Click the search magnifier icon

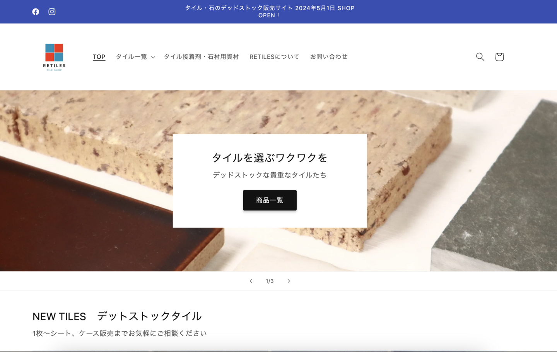[480, 57]
